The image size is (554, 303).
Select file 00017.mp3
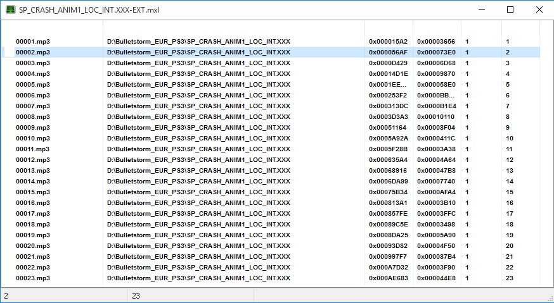(x=33, y=214)
